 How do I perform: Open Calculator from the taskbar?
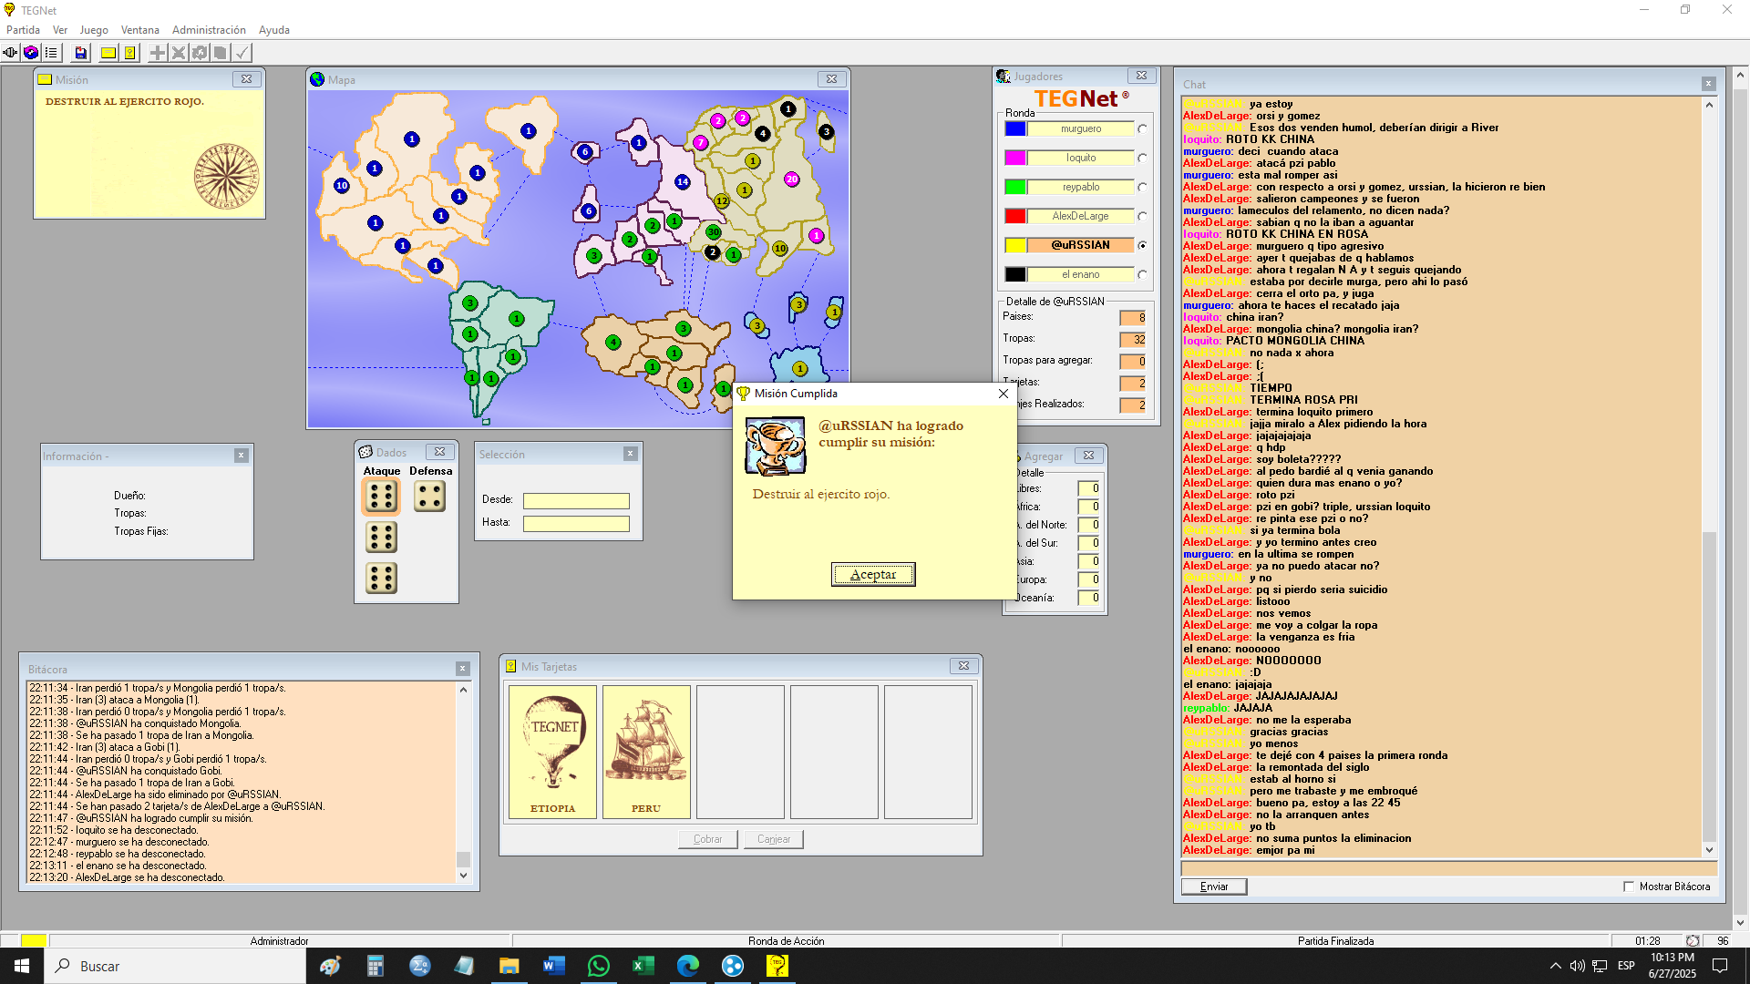(376, 966)
